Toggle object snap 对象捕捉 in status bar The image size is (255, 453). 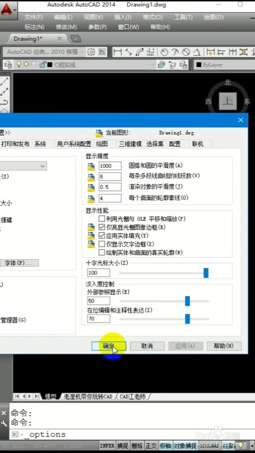coord(185,446)
